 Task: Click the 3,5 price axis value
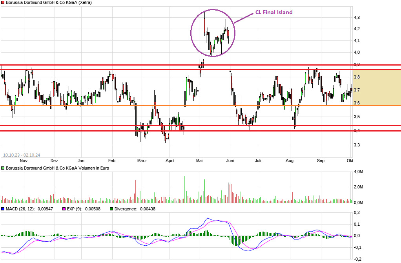tap(357, 117)
